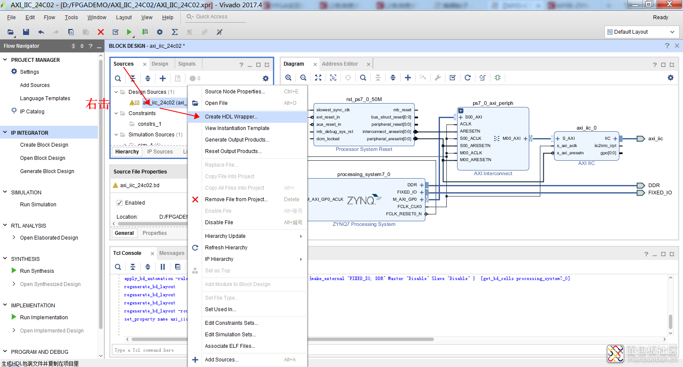Click the Tcl Console vertical scrollbar
683x367 pixels.
[x=671, y=321]
